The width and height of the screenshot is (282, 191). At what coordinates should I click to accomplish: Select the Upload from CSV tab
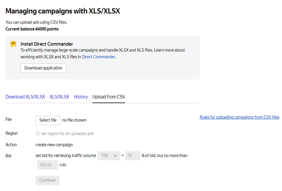(109, 97)
